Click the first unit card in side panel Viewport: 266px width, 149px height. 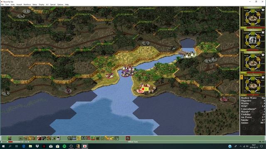(x=253, y=17)
